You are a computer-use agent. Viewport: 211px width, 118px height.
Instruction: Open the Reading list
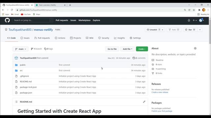coord(203,14)
